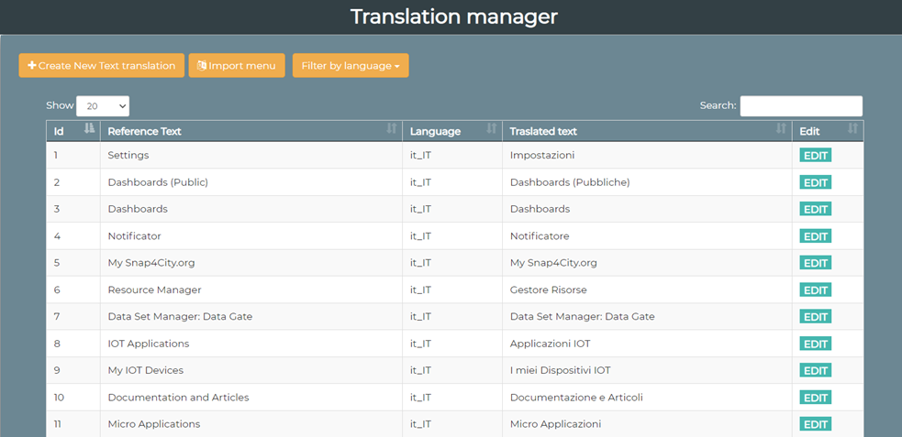This screenshot has width=902, height=437.
Task: Click the Id column sort icon
Action: [89, 129]
